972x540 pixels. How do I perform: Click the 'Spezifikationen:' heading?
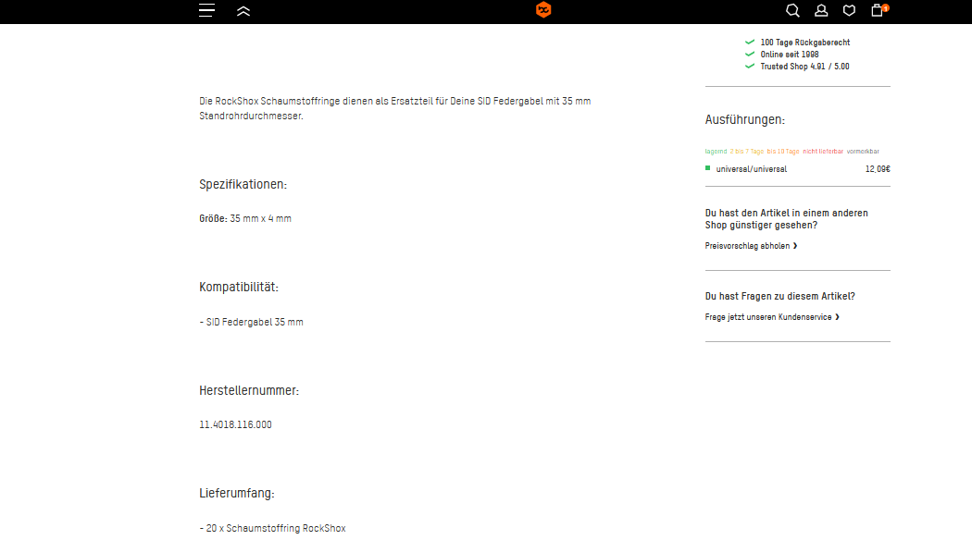(243, 185)
